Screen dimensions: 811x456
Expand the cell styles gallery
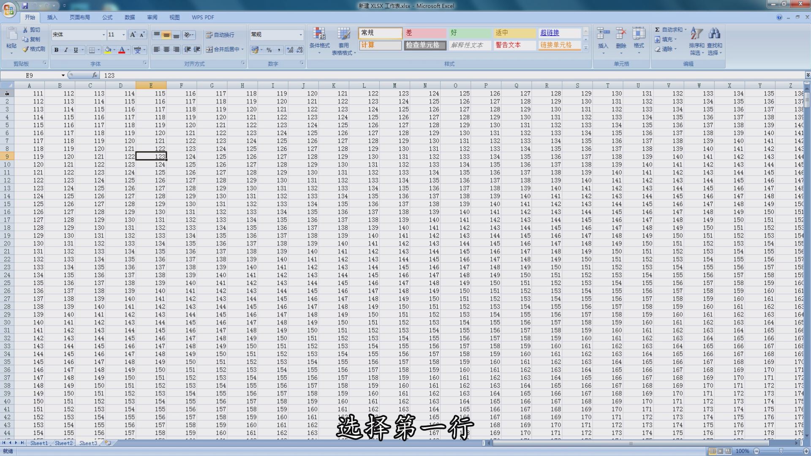pos(586,49)
